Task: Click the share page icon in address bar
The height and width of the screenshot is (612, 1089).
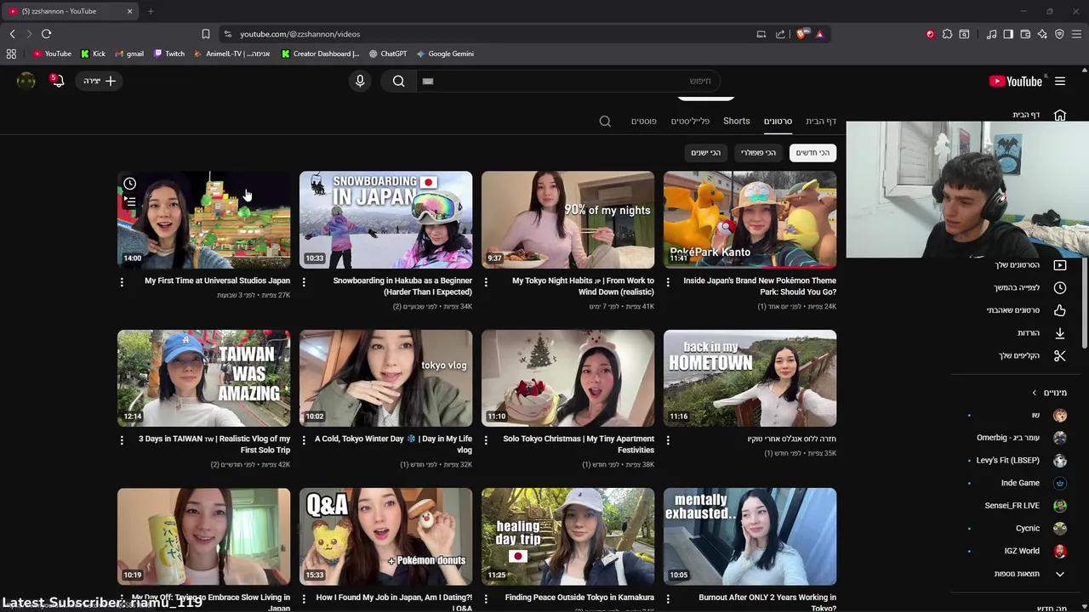Action: point(780,34)
